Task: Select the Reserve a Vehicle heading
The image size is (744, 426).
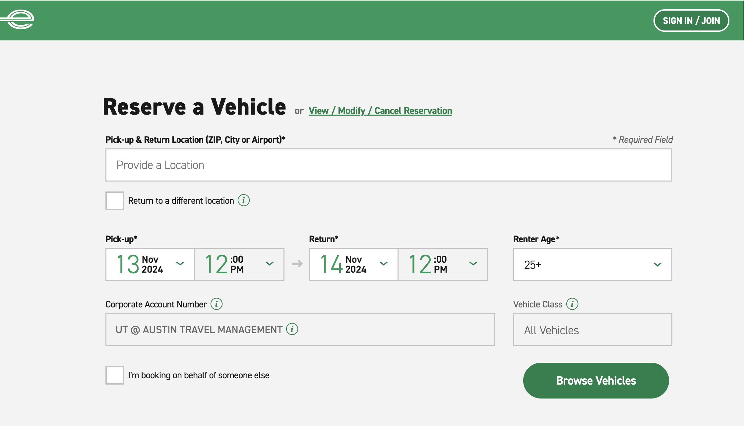Action: pyautogui.click(x=194, y=106)
